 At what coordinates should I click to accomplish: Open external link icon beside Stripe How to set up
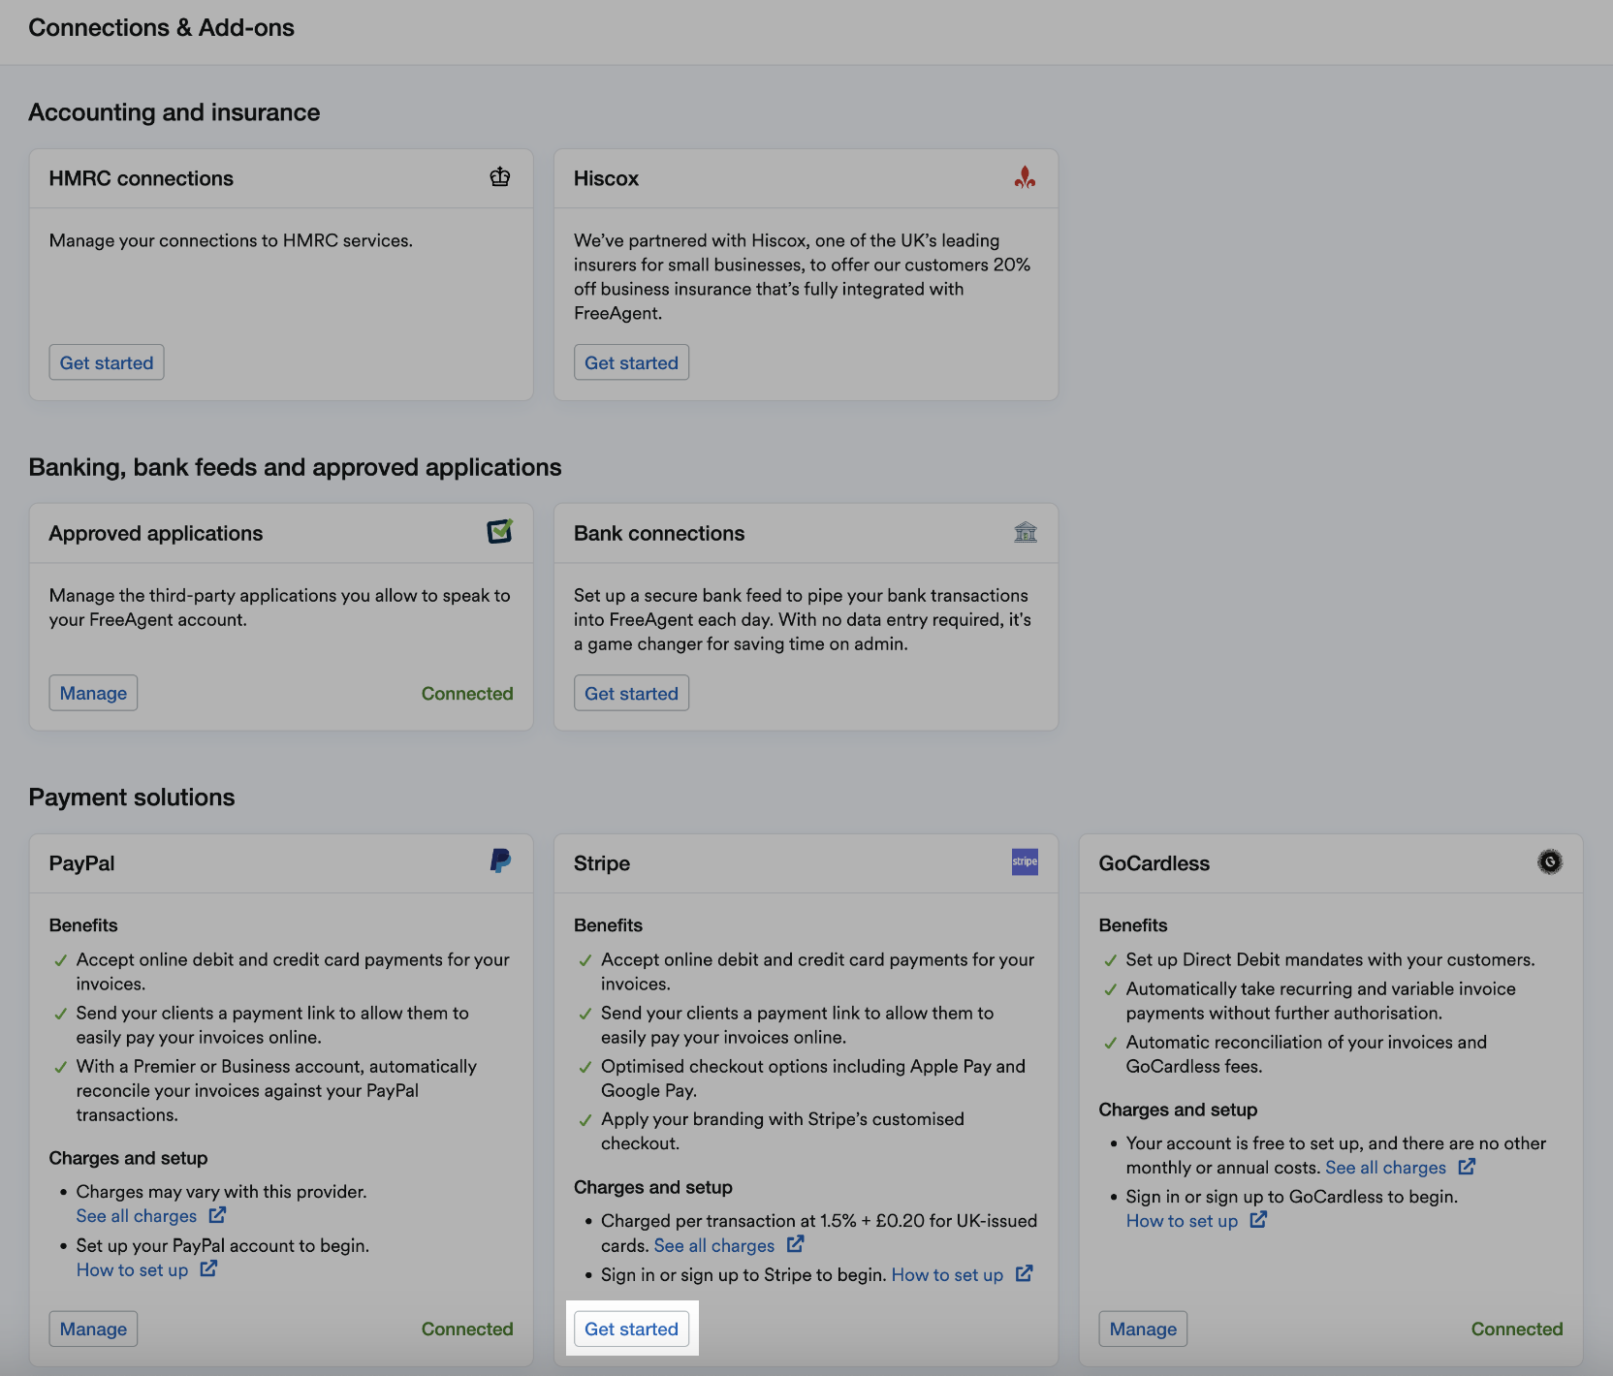[1024, 1273]
